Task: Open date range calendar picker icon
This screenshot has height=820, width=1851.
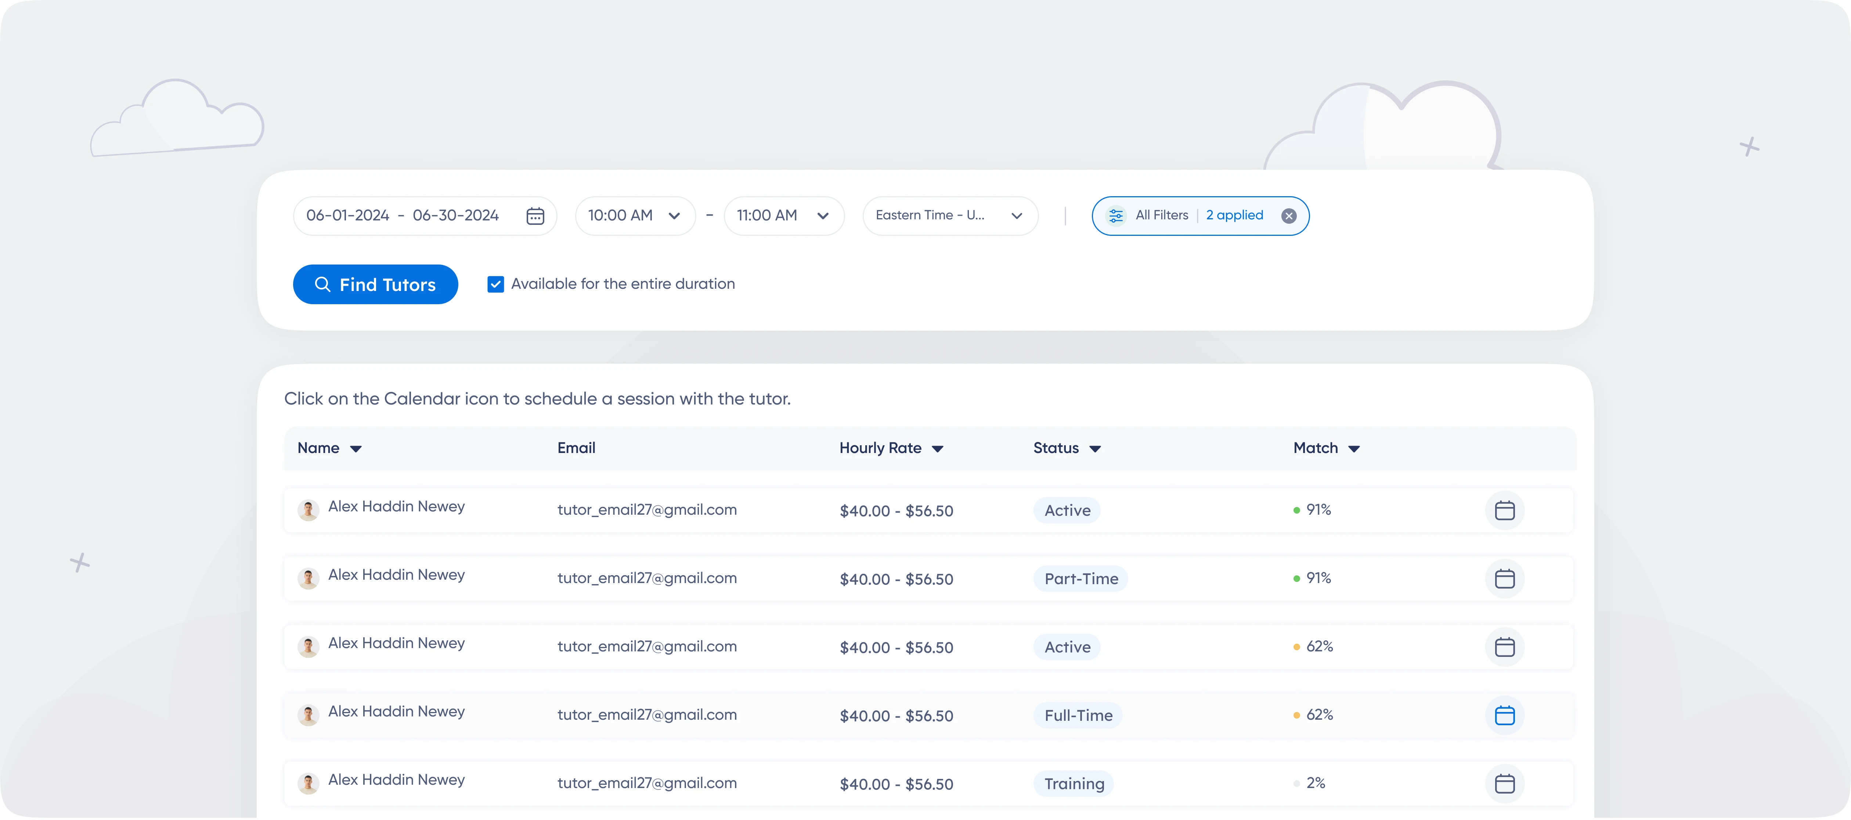Action: point(535,216)
